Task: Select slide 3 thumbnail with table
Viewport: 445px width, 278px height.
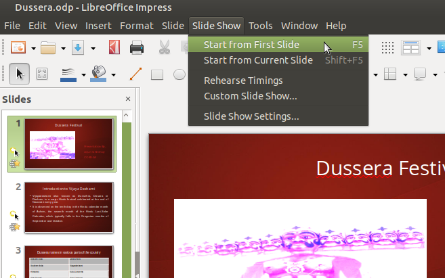Action: [69, 262]
